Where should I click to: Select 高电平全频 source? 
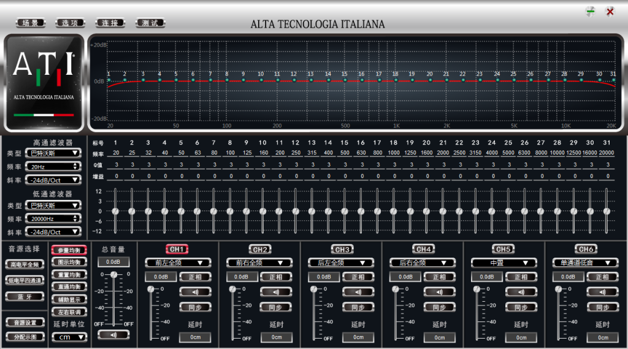(25, 264)
